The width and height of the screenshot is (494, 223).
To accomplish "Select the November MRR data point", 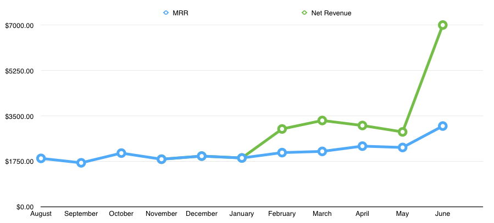I will click(x=162, y=159).
